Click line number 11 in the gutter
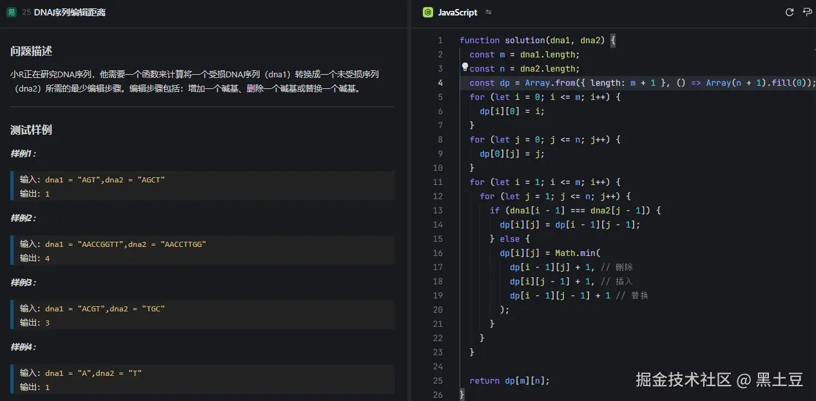 (x=438, y=182)
